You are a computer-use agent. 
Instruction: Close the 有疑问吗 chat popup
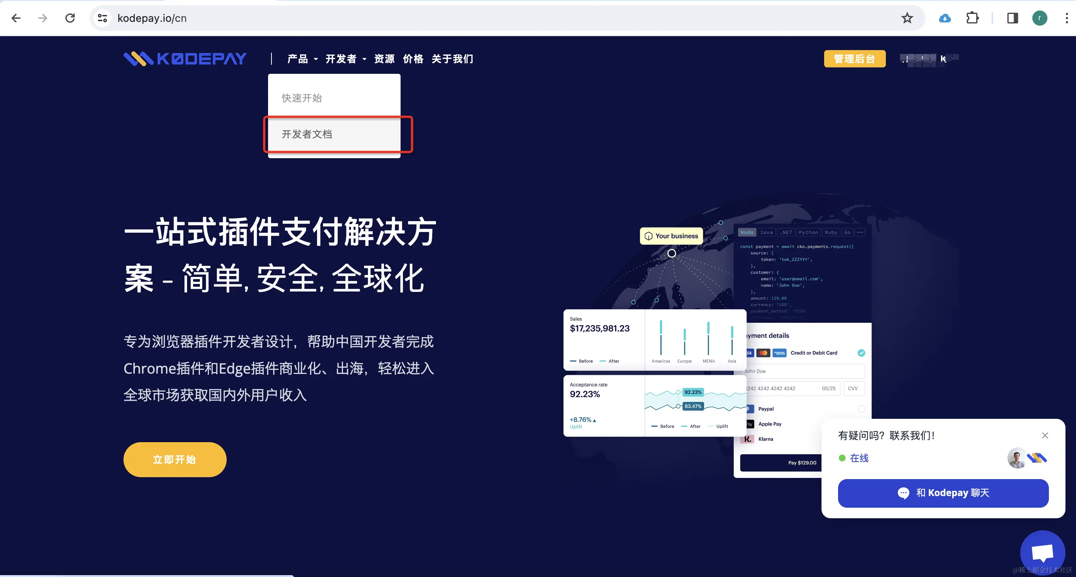tap(1045, 435)
